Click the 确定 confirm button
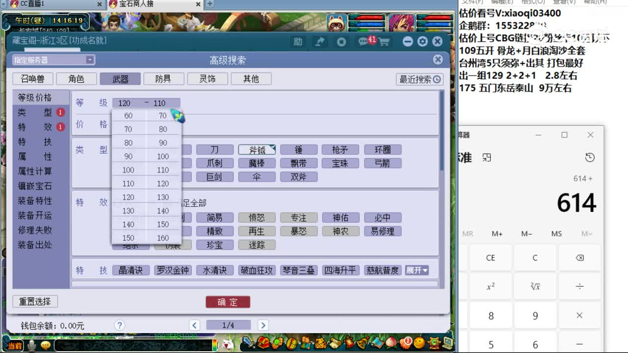Viewport: 628px width, 353px height. click(x=228, y=302)
